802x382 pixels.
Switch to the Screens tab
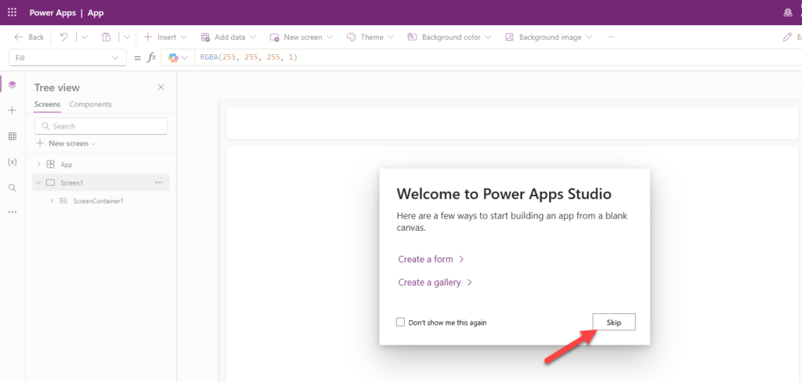coord(47,104)
